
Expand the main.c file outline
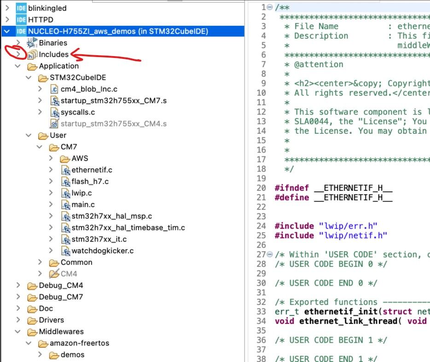coord(51,205)
